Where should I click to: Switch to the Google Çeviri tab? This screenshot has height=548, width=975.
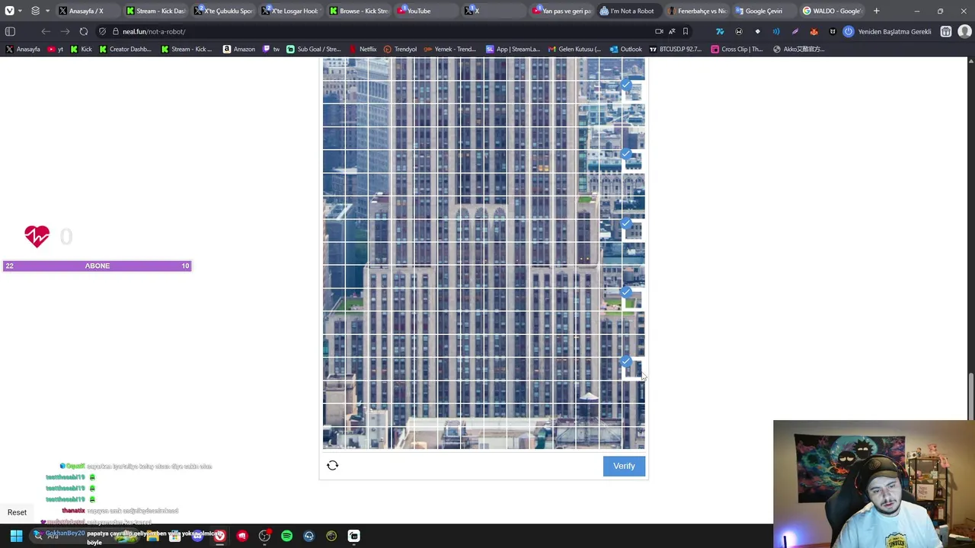764,11
